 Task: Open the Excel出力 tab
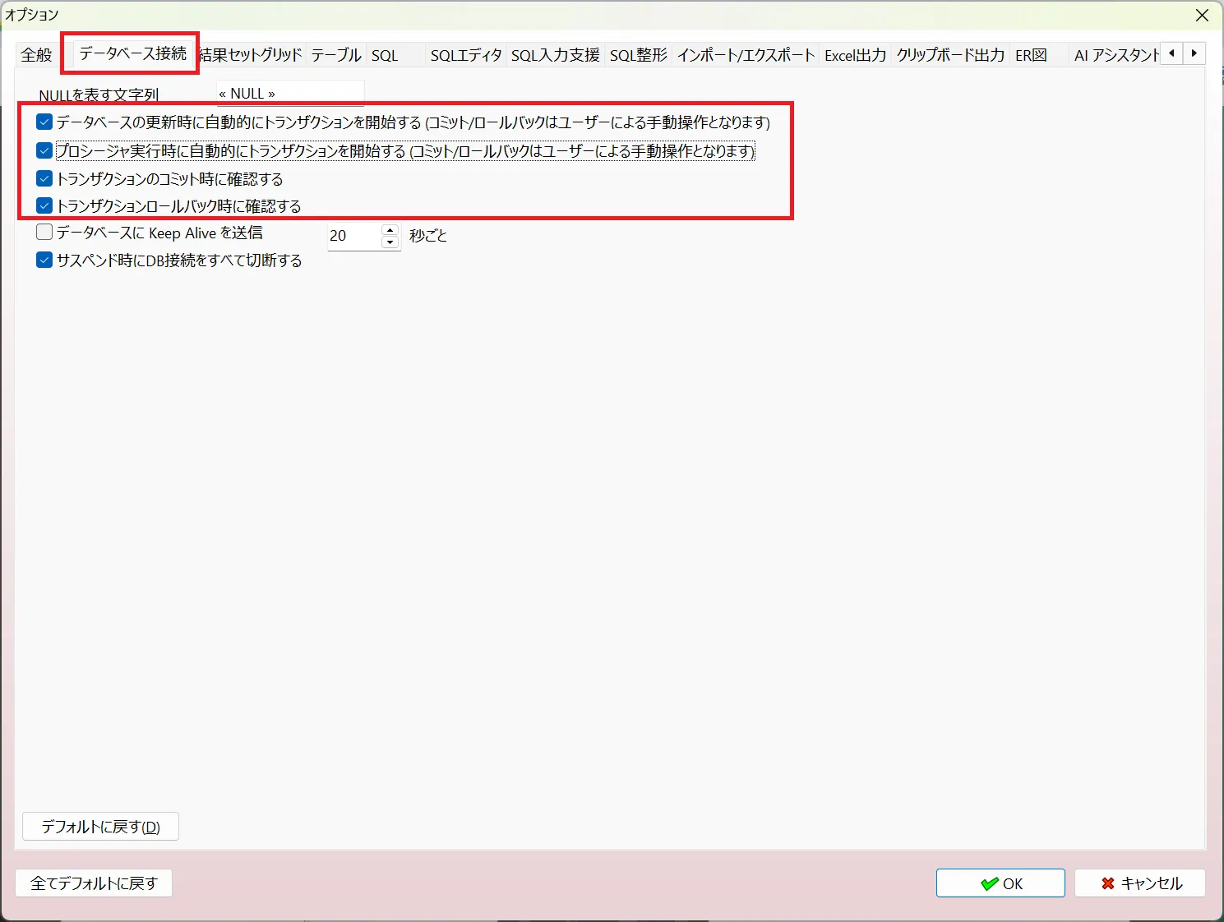855,55
